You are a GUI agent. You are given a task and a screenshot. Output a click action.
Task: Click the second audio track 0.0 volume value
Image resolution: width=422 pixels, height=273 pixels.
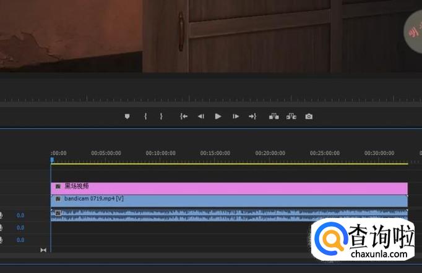click(20, 227)
